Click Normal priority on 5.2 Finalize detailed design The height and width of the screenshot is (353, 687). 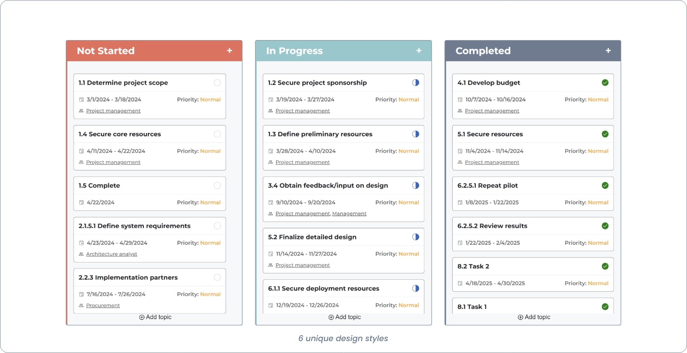(x=409, y=254)
